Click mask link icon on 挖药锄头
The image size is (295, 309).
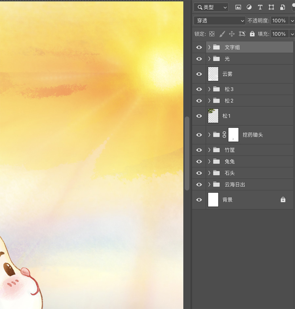224,135
